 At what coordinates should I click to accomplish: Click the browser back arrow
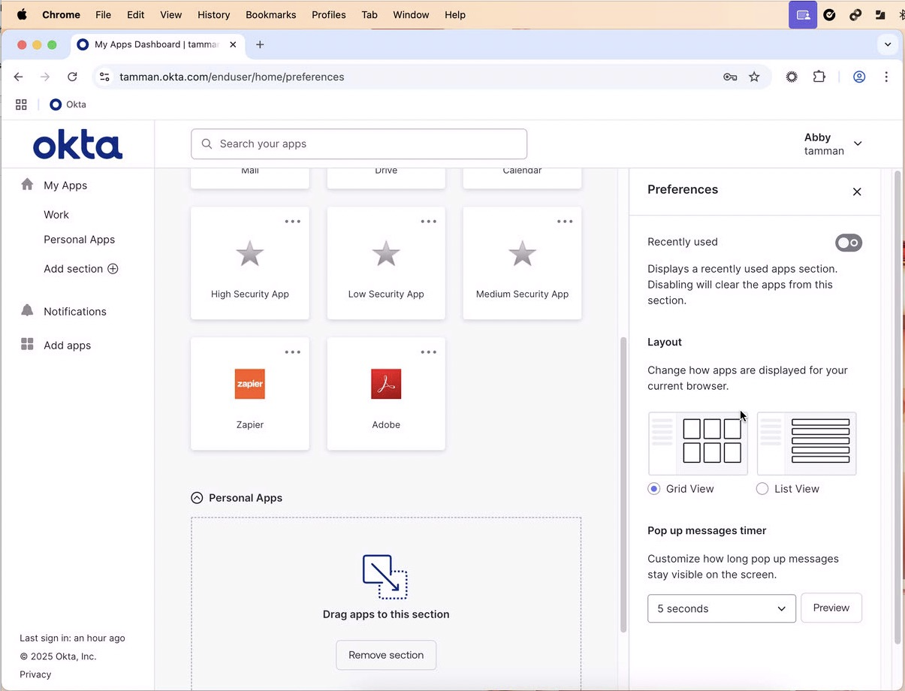(x=19, y=77)
